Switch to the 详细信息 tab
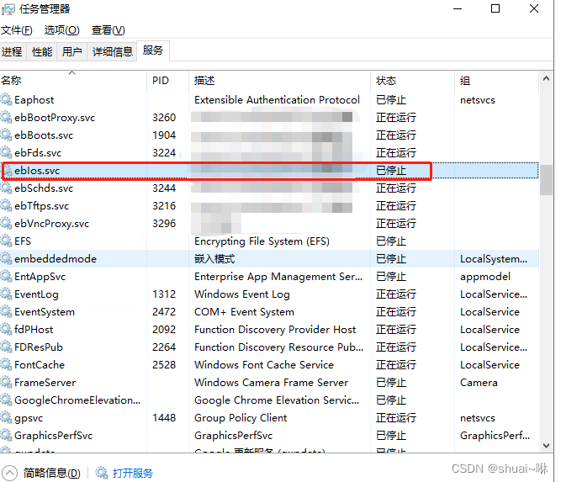 point(112,52)
